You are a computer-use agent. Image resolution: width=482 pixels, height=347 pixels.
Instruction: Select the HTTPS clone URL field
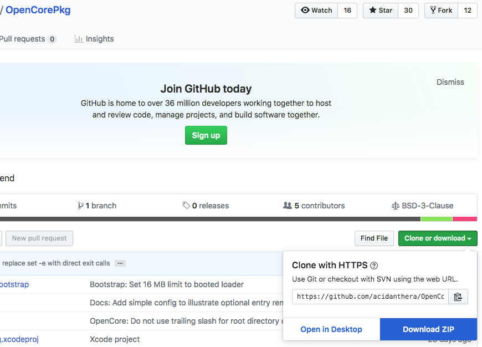370,297
